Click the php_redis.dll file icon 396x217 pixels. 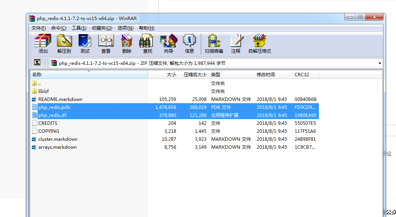(x=35, y=115)
